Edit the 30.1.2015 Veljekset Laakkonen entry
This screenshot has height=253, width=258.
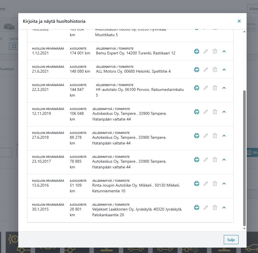205,207
